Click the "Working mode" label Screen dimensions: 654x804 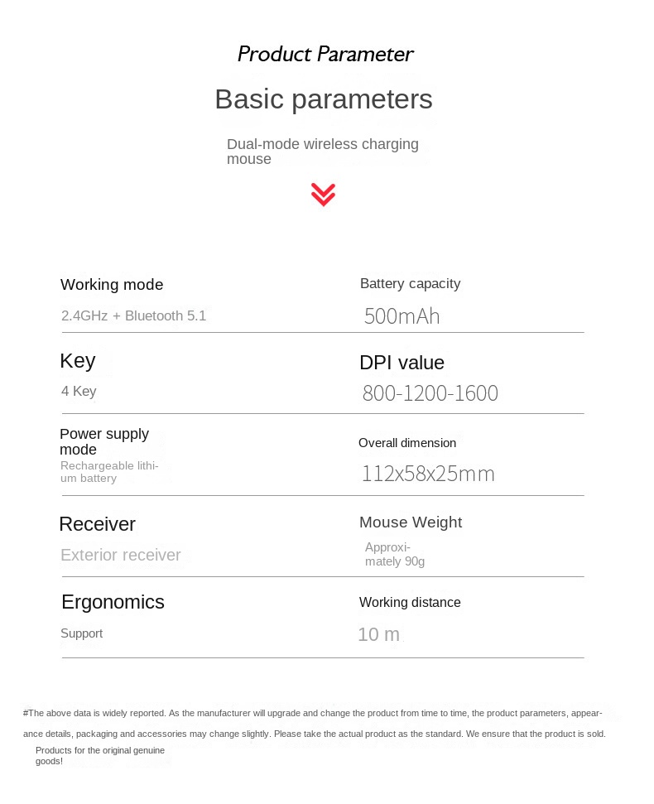112,285
